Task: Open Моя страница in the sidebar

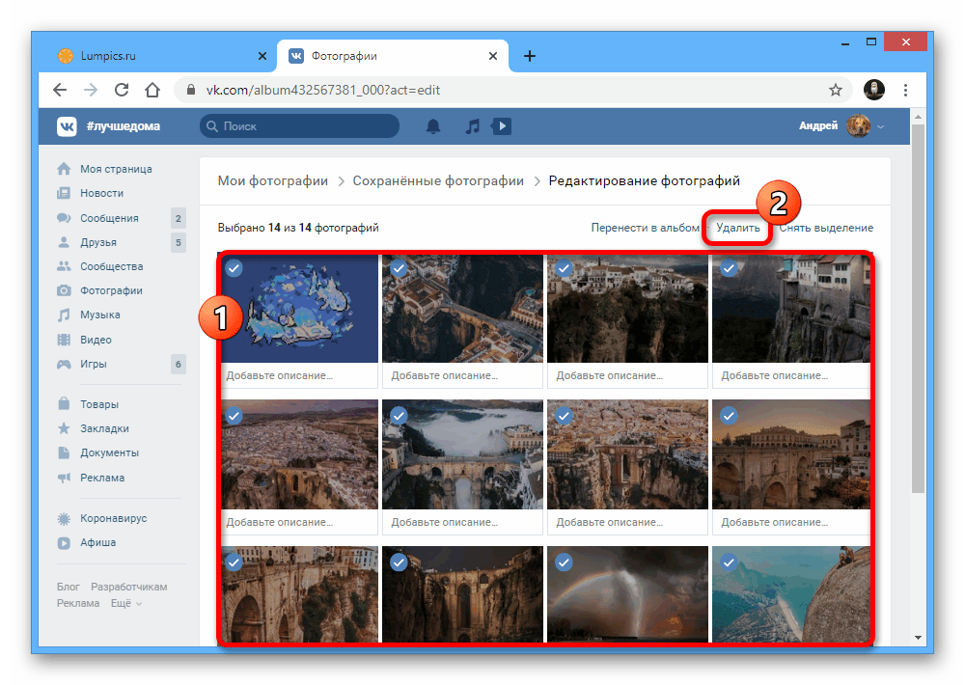Action: [x=116, y=169]
